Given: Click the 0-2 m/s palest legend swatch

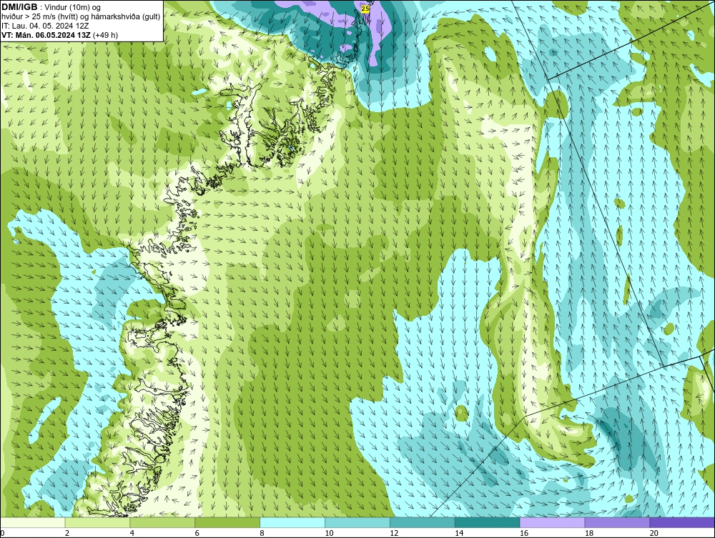Looking at the screenshot, I should click(33, 522).
